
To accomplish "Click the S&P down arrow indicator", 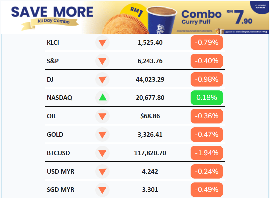I will click(102, 61).
